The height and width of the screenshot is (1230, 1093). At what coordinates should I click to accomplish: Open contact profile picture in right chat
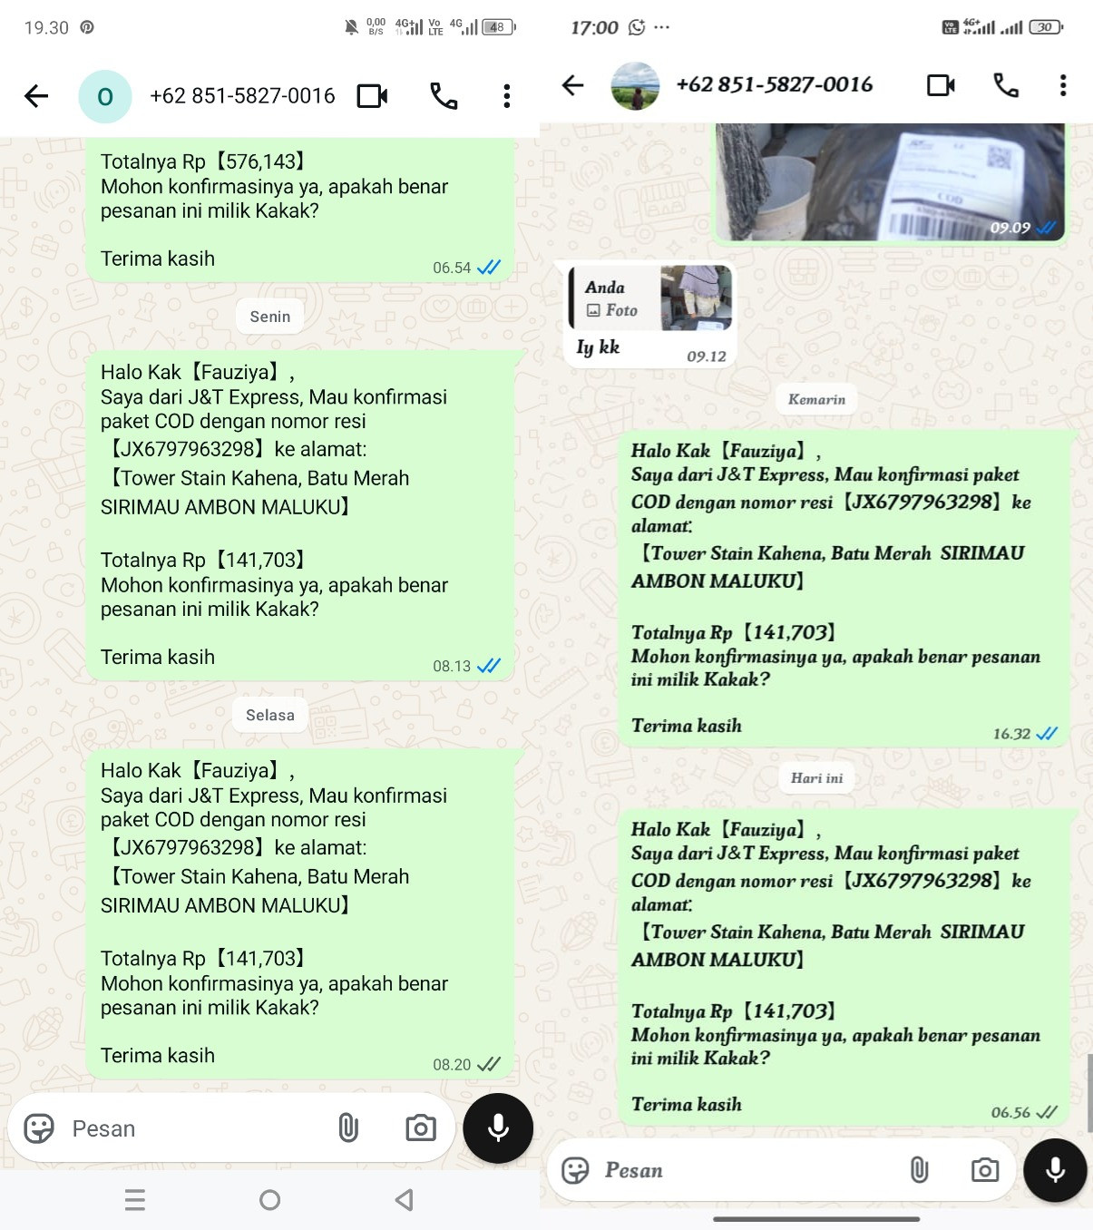635,85
